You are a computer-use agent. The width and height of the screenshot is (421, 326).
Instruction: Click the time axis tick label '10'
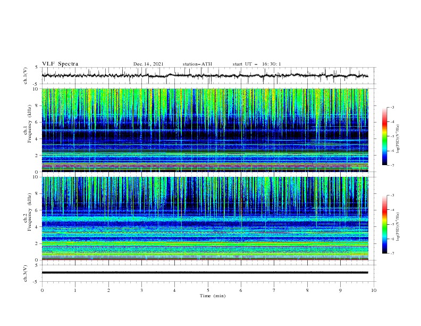tap(374, 290)
